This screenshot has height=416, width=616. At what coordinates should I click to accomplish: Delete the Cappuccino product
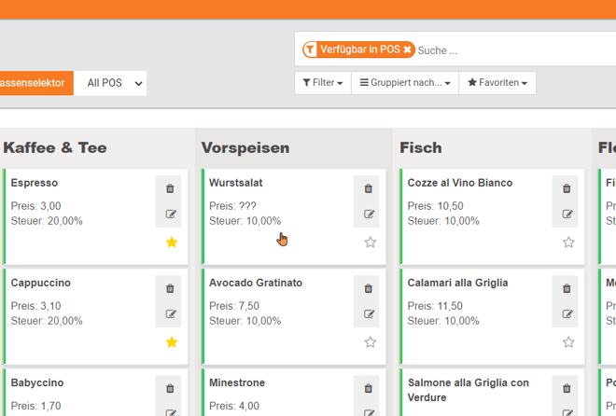pyautogui.click(x=170, y=288)
